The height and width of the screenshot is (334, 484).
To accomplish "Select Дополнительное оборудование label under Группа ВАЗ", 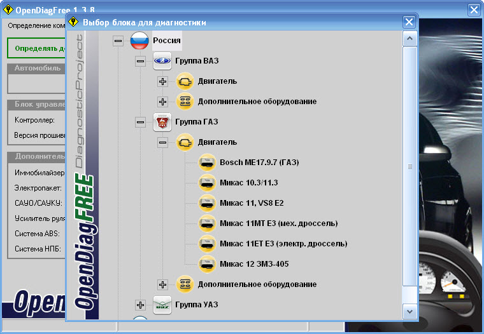I will coord(257,102).
